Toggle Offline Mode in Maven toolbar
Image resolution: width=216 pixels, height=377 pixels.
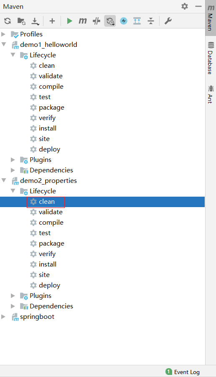coord(97,21)
